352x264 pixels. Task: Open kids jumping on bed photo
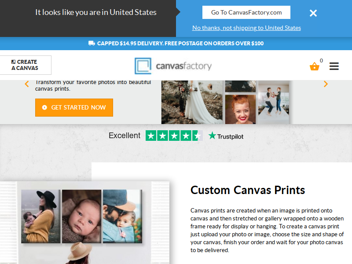point(274,102)
